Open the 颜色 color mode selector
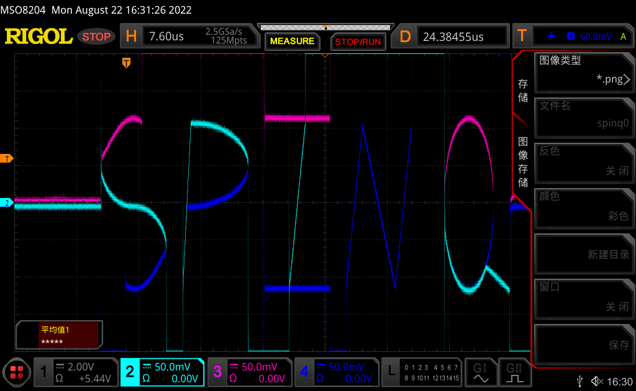Screen dimensions: 636x391 click(x=584, y=208)
